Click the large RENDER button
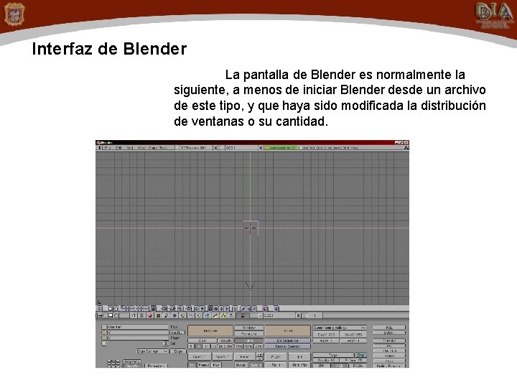The image size is (517, 388). coord(210,331)
